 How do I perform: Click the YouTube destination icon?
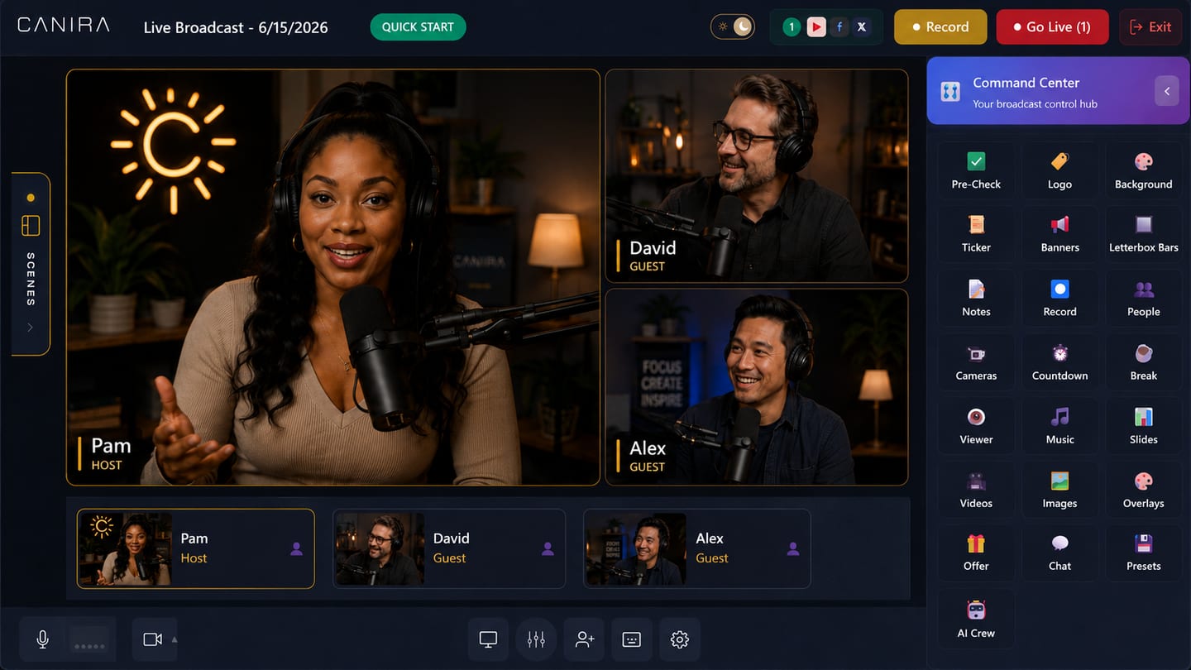tap(816, 27)
